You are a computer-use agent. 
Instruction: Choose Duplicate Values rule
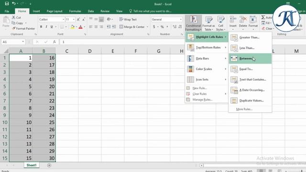(250, 101)
